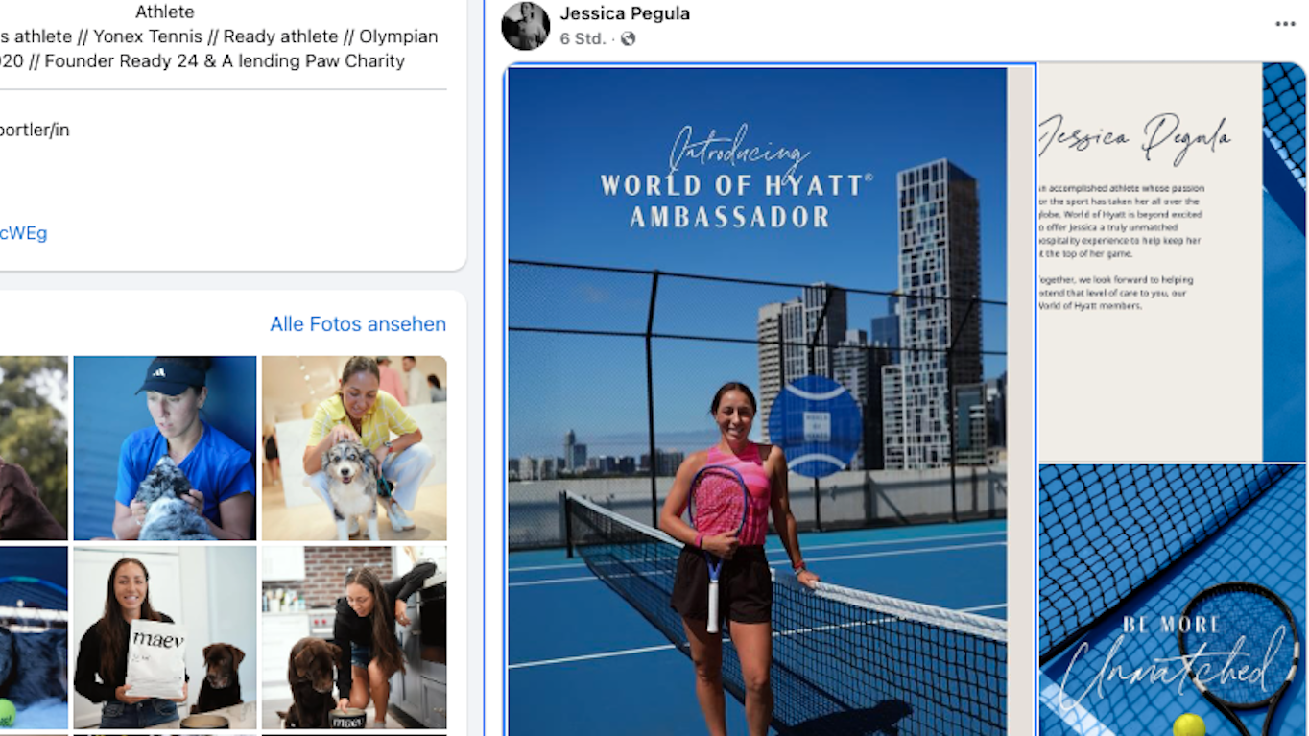Open the post options three-dot menu

tap(1285, 24)
